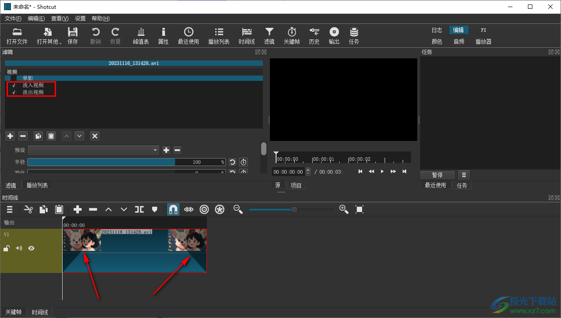Image resolution: width=561 pixels, height=318 pixels.
Task: Open Jobs (任务) toolbar icon
Action: click(x=354, y=36)
